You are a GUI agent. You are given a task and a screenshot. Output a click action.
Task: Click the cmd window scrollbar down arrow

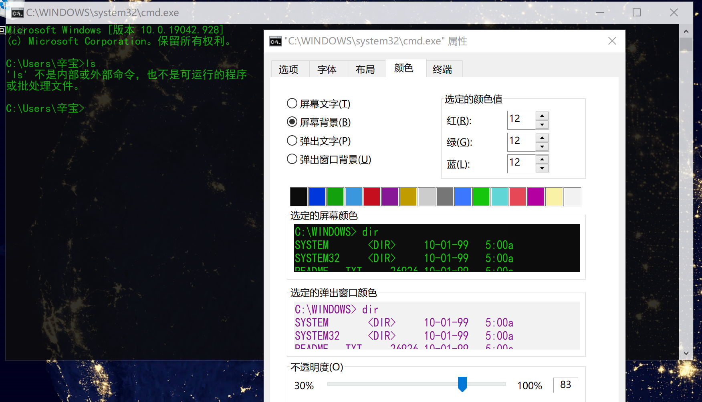[686, 353]
